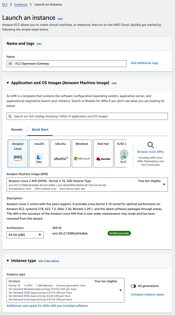This screenshot has width=175, height=315.
Task: Click the right arrow to show more AMIs
Action: (x=124, y=153)
